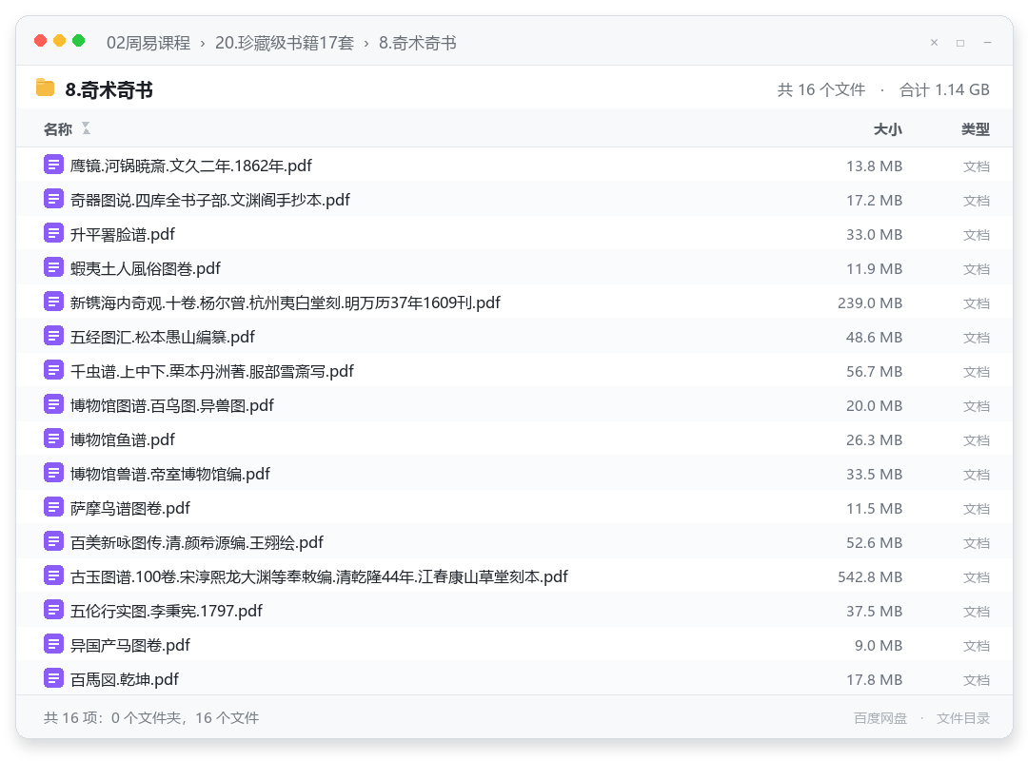Select the file name 千虫谱.上中下.栗本丹洲著.服部雪斎写.pdf
1028x761 pixels.
point(211,372)
